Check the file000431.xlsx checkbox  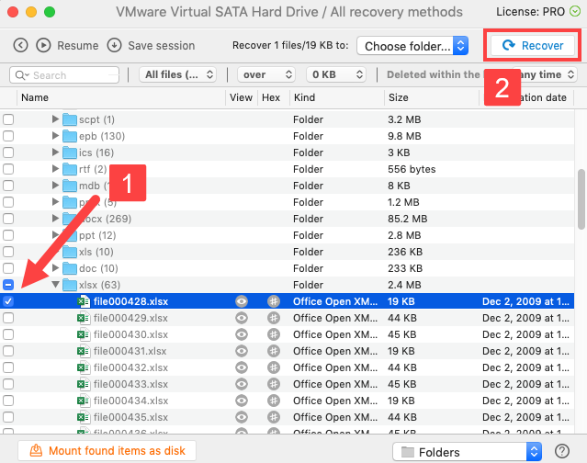click(x=8, y=351)
